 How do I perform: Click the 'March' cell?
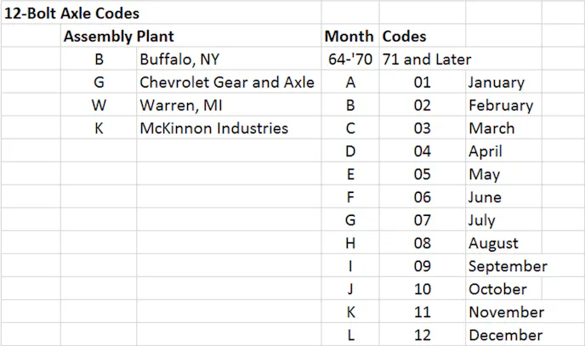pos(491,128)
